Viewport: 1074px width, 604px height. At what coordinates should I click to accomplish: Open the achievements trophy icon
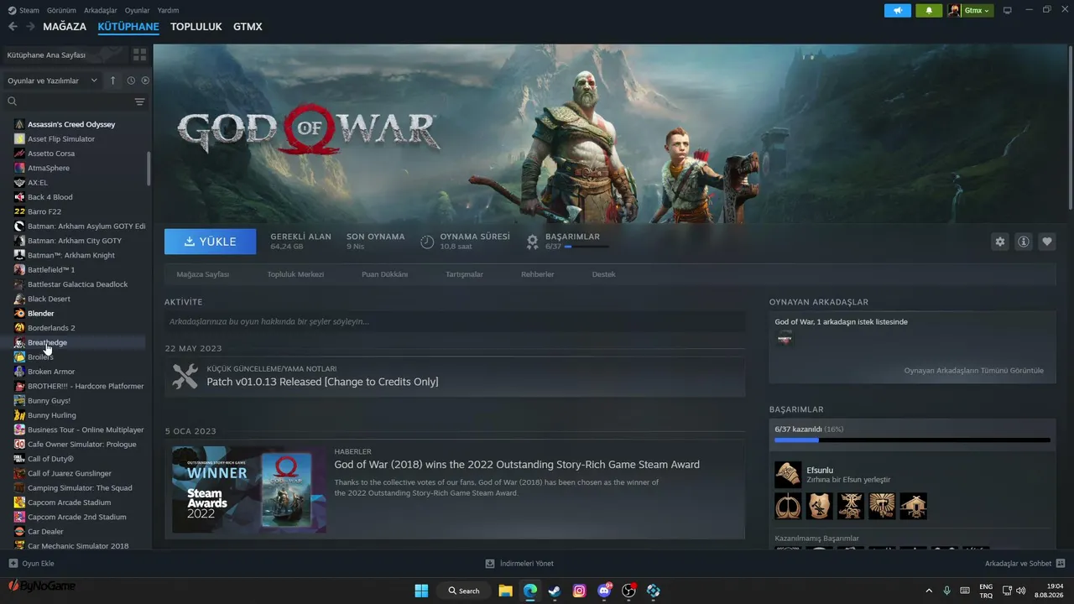click(x=532, y=242)
